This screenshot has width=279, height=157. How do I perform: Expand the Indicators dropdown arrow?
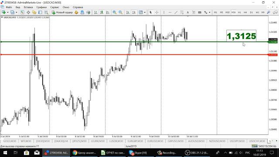point(145,12)
